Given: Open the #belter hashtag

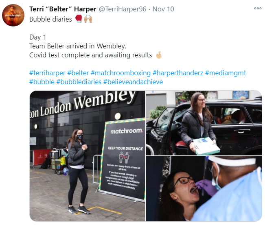Looking at the screenshot, I should point(78,73).
